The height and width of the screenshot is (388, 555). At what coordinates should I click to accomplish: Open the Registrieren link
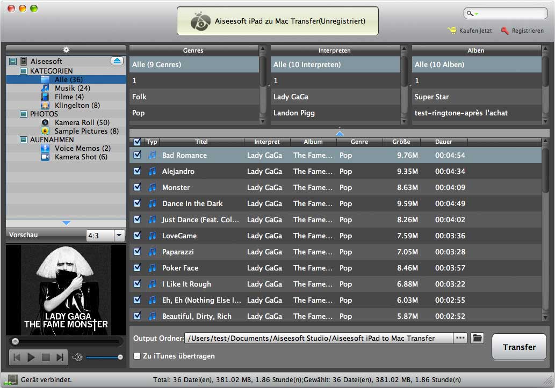[528, 31]
